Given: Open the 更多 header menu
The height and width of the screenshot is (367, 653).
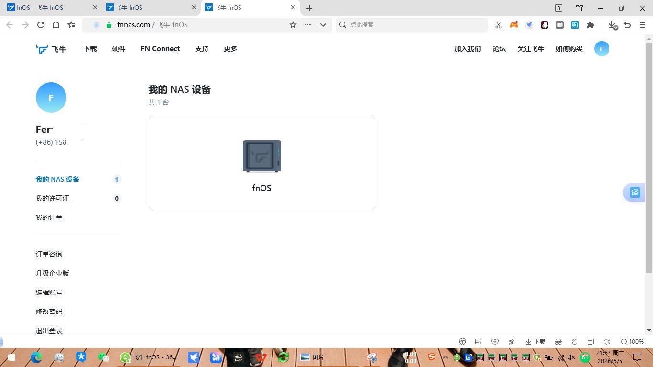Looking at the screenshot, I should 230,49.
